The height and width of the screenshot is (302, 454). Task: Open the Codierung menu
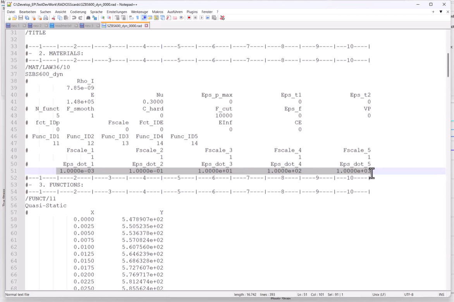coord(78,12)
